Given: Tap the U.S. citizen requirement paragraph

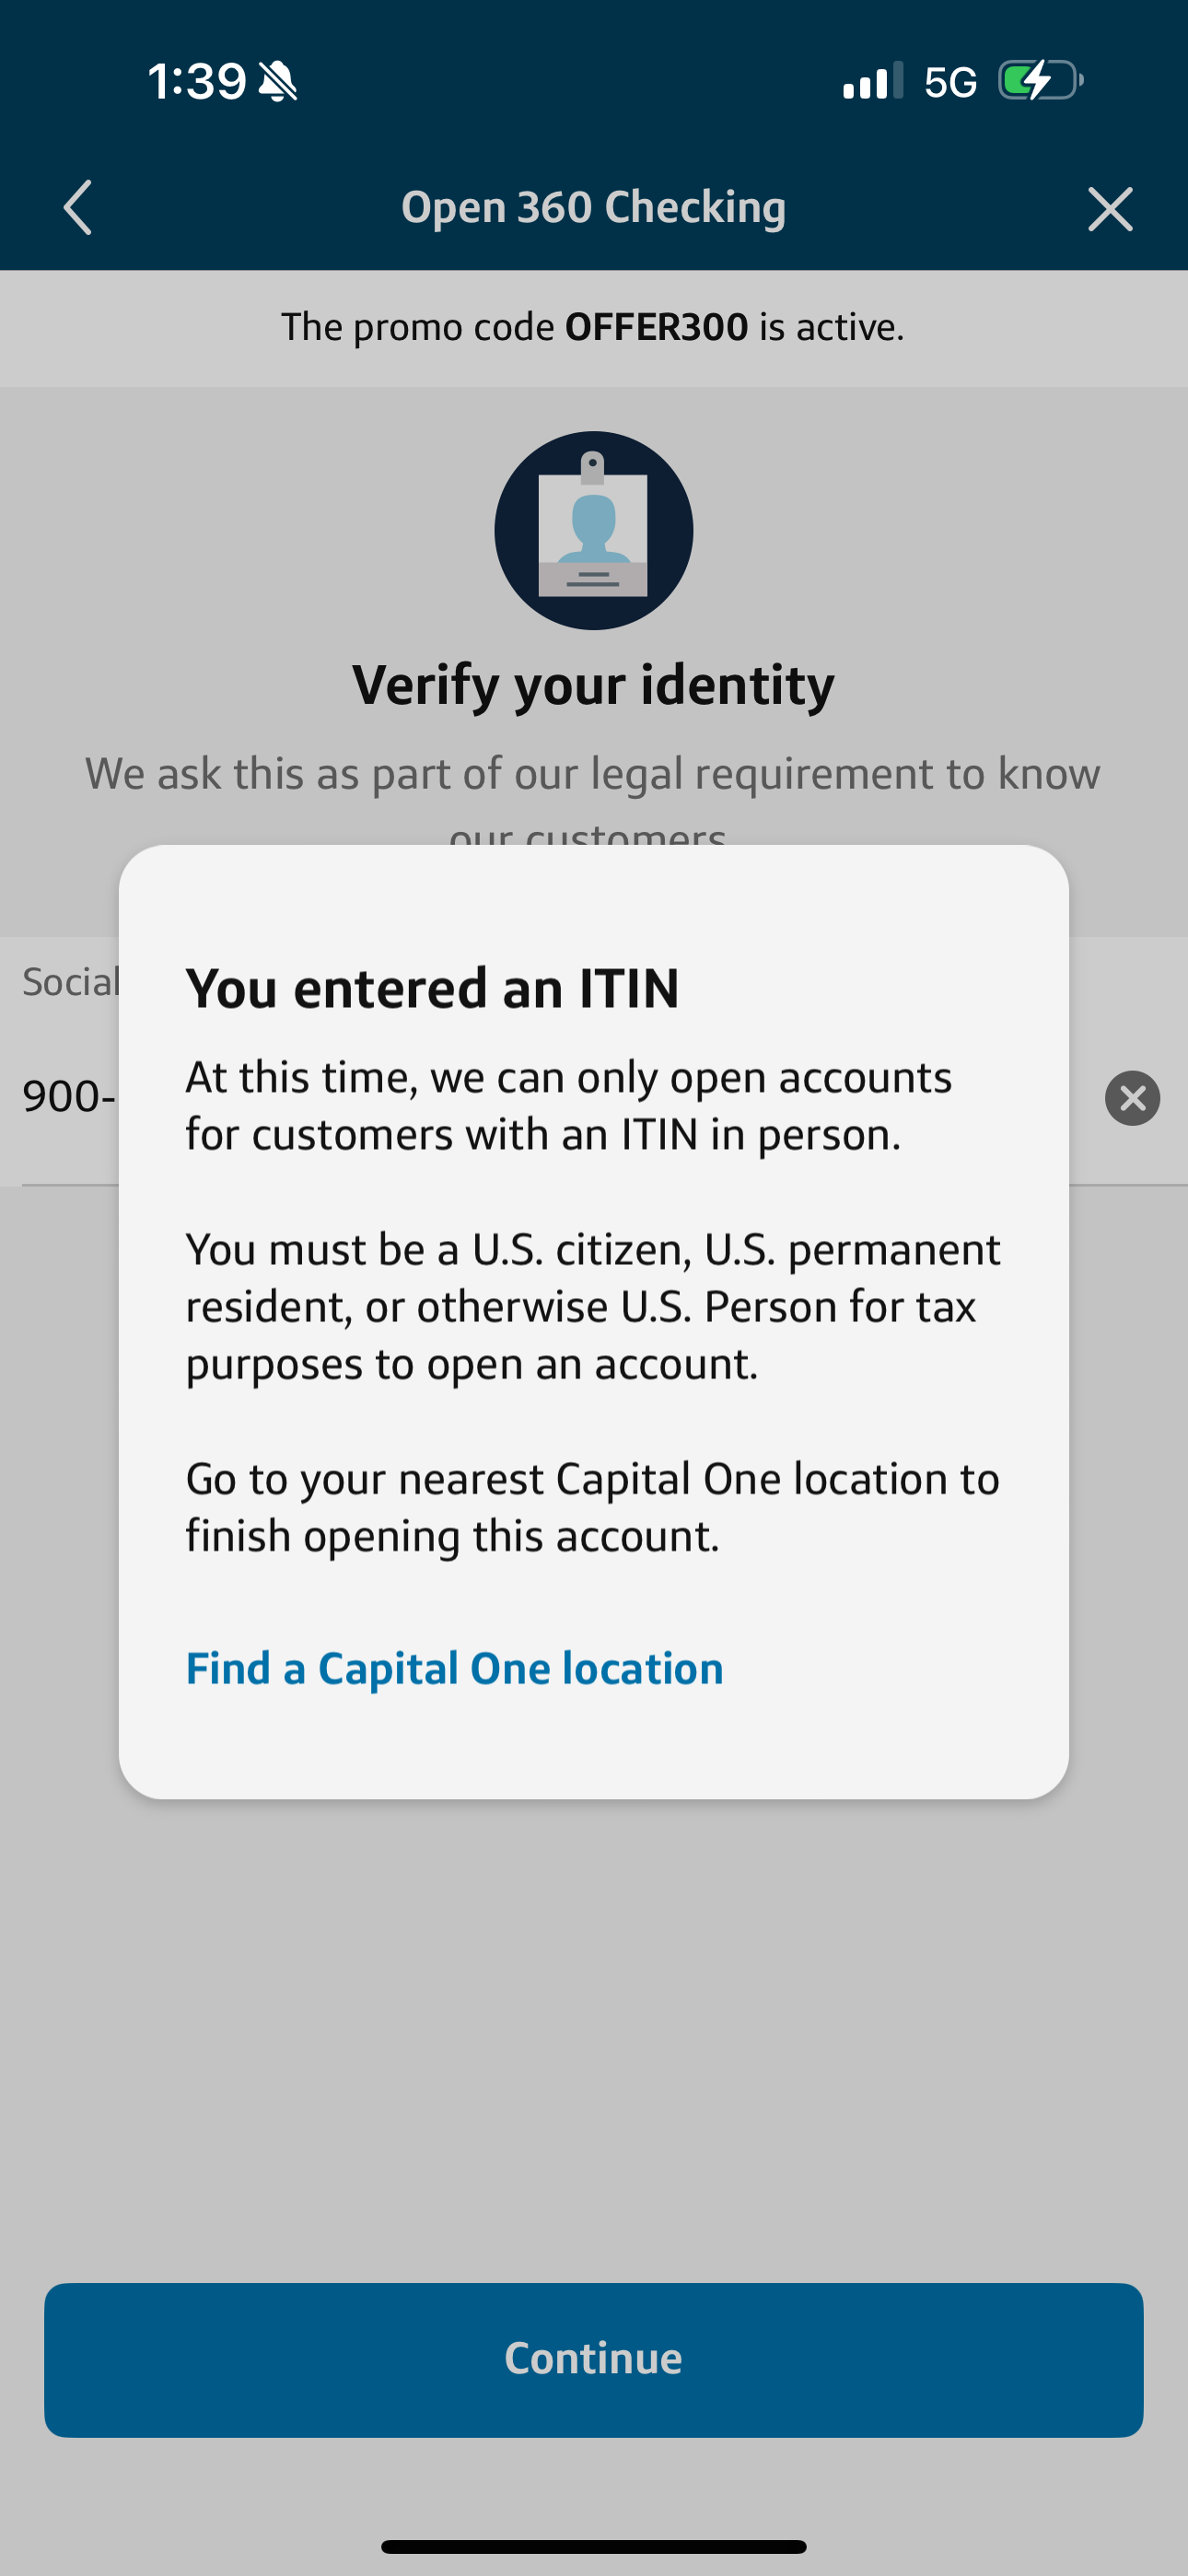Looking at the screenshot, I should 593,1306.
